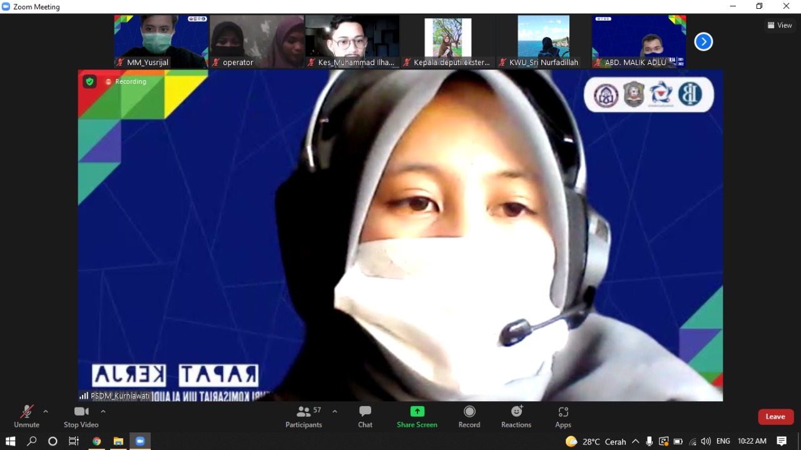
Task: Stop your video feed
Action: click(81, 416)
